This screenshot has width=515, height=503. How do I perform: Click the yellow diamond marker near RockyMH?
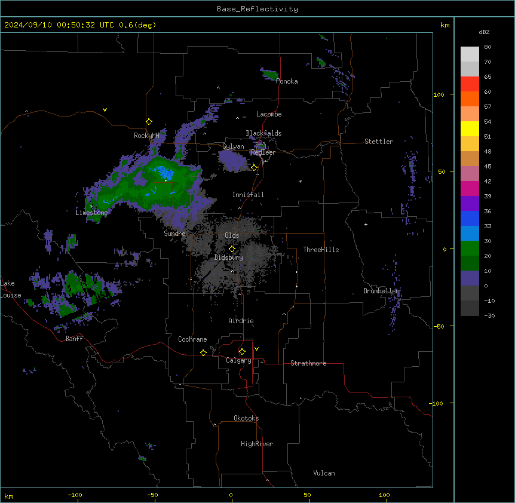[149, 122]
